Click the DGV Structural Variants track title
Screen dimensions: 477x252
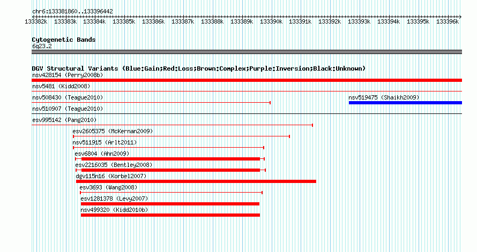(198, 68)
